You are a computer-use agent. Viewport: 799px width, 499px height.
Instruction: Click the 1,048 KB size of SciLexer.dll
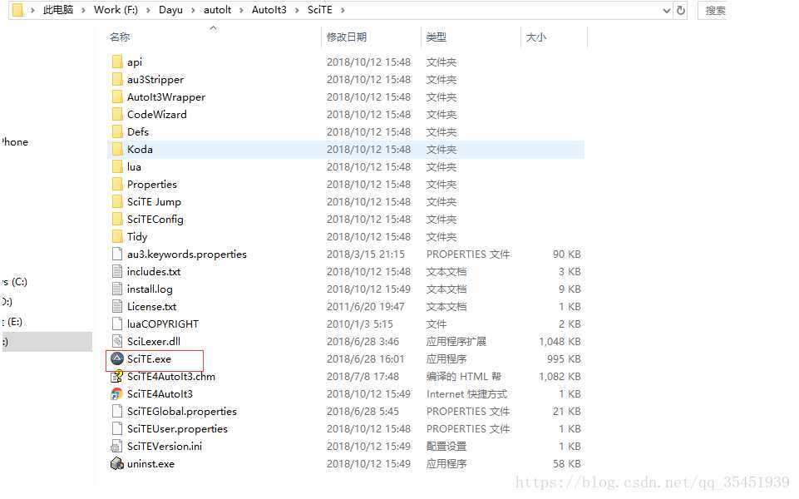click(x=560, y=342)
